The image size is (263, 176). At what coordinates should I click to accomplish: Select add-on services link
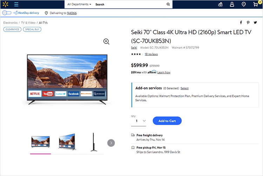coord(184,88)
